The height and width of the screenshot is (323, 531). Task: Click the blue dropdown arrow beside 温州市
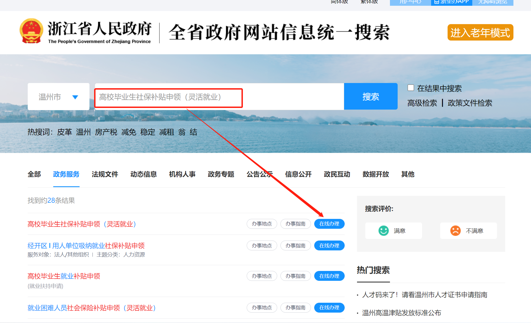point(75,97)
